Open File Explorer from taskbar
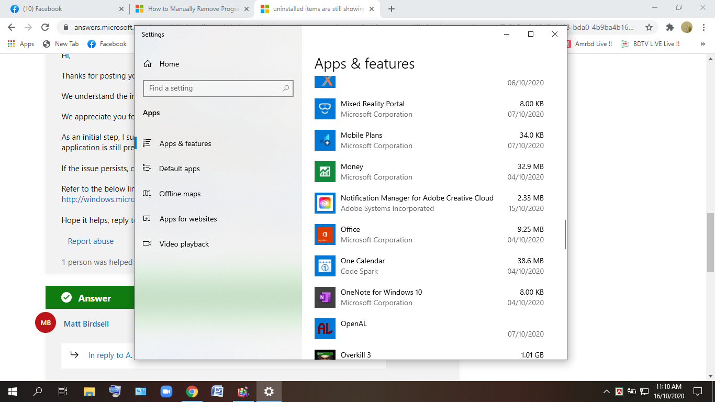Image resolution: width=715 pixels, height=402 pixels. point(89,392)
